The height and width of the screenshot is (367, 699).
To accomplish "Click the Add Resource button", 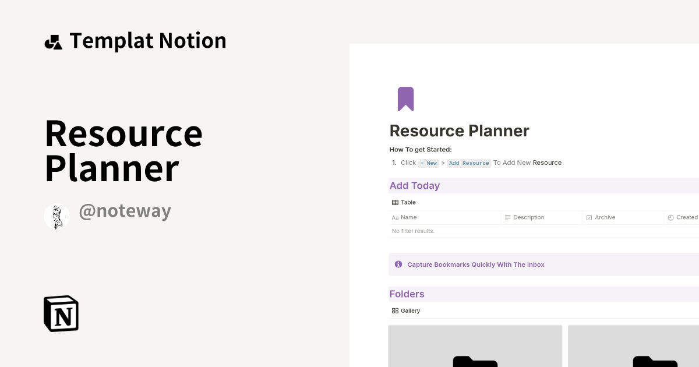I will coord(469,163).
